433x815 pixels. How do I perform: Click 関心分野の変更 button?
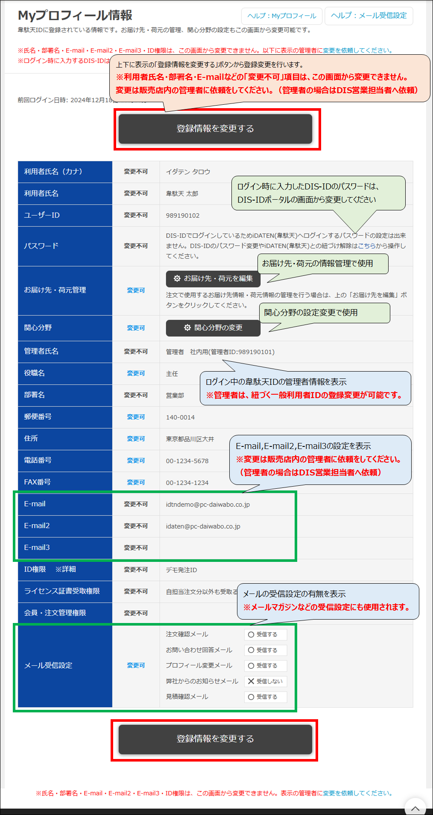click(213, 328)
